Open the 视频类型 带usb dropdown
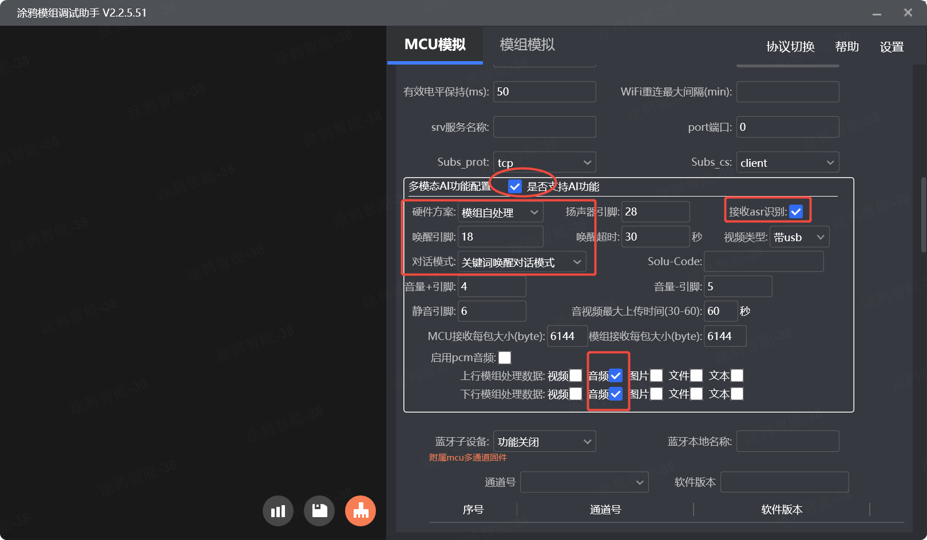Viewport: 927px width, 540px height. [x=799, y=237]
